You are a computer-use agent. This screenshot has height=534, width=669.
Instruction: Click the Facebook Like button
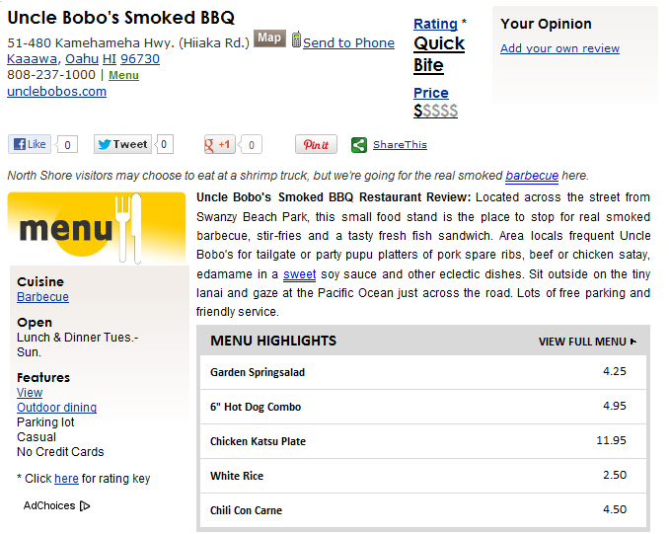(x=29, y=144)
